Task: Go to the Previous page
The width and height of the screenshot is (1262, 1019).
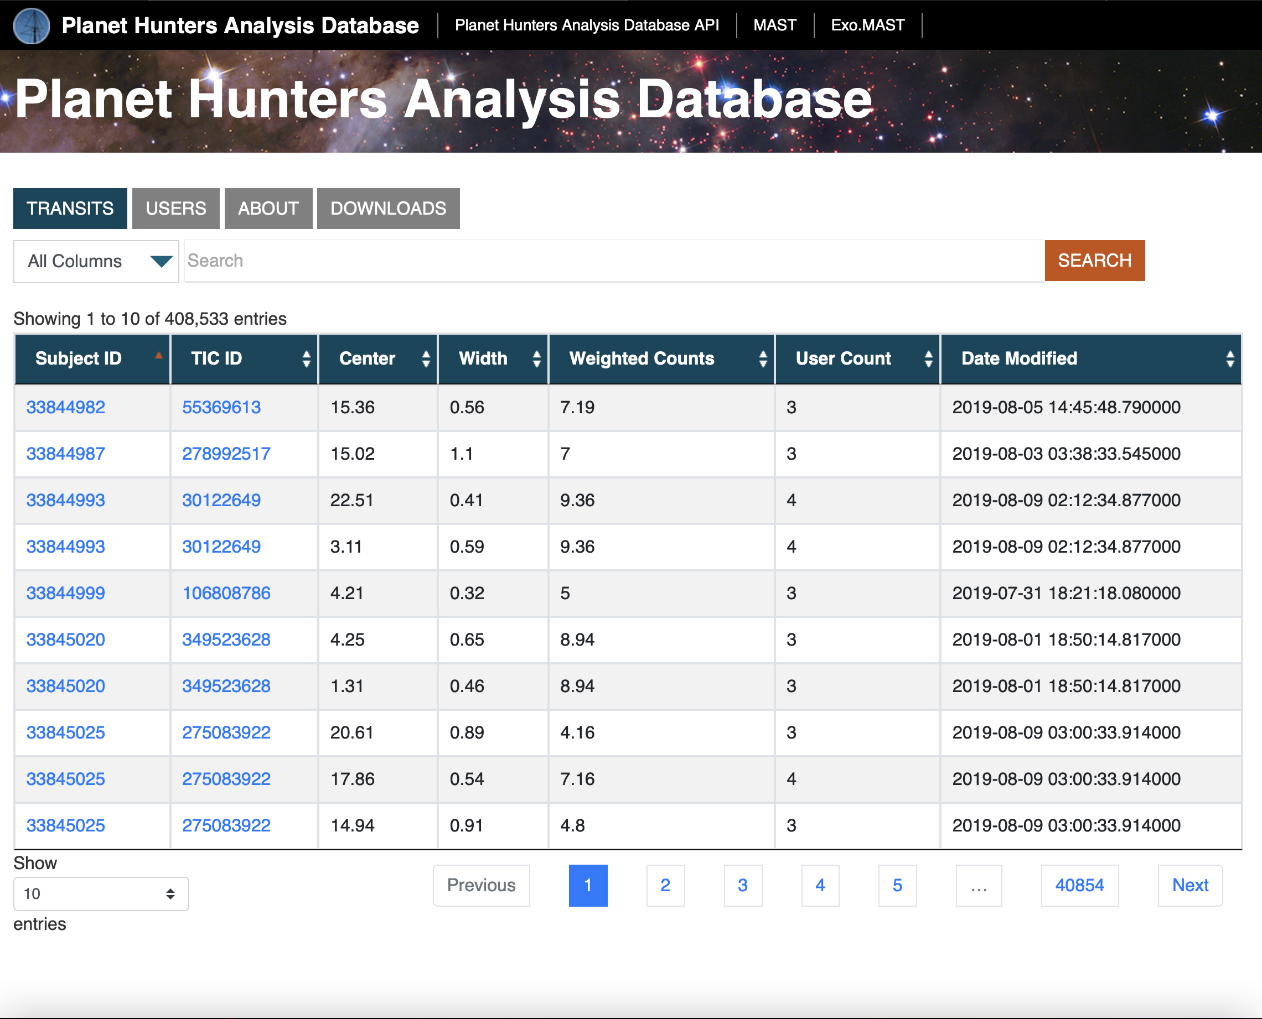Action: coord(481,885)
